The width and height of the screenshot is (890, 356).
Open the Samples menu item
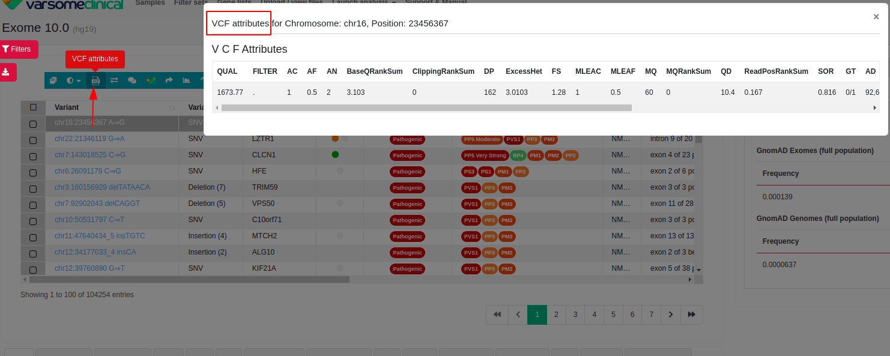(x=150, y=2)
